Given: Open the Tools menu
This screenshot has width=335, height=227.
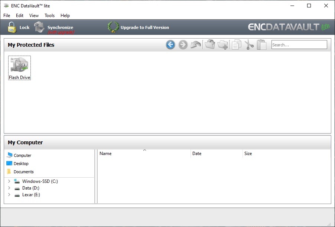Looking at the screenshot, I should (x=49, y=15).
